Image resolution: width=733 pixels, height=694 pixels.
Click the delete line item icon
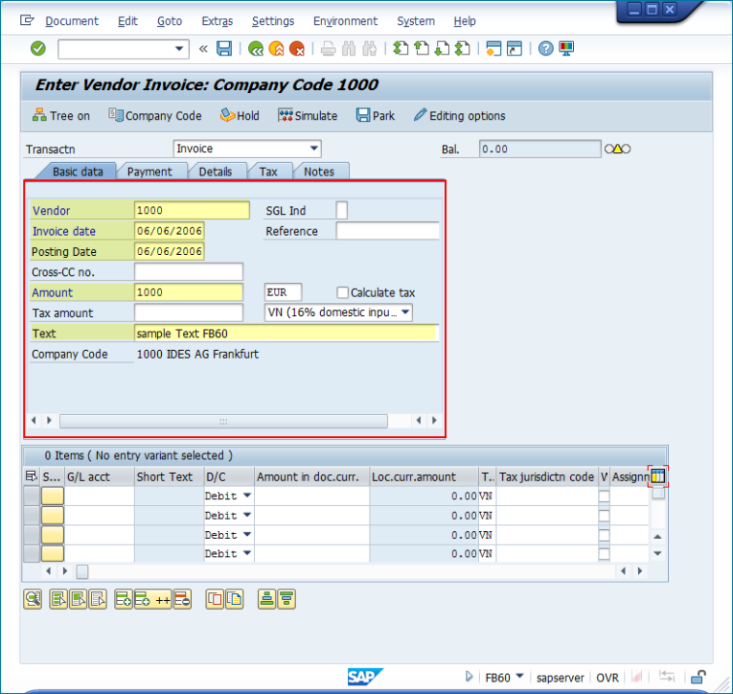[x=182, y=599]
